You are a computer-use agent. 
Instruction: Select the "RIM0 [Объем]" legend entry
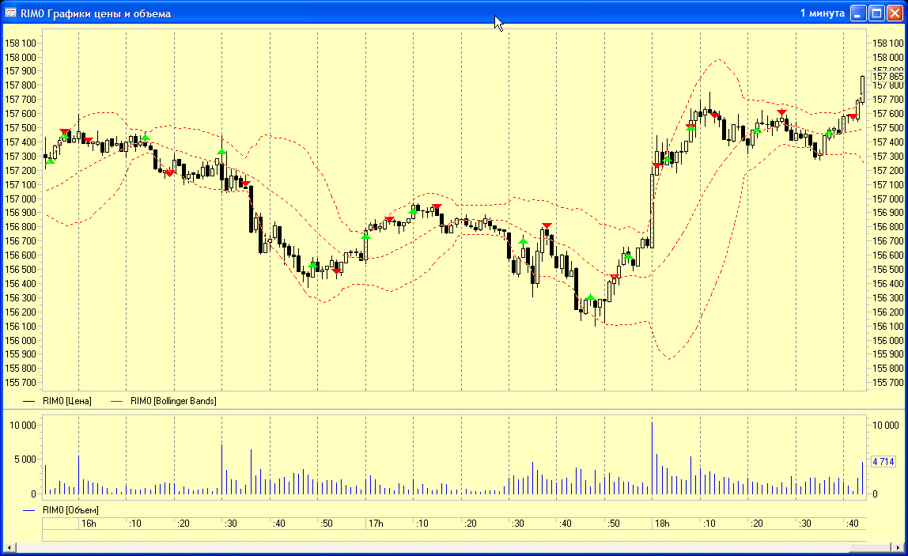tap(70, 510)
